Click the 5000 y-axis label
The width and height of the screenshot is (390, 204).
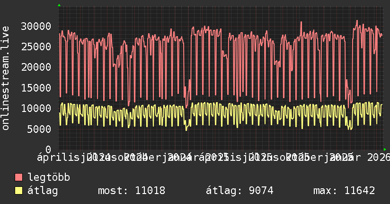click(39, 129)
